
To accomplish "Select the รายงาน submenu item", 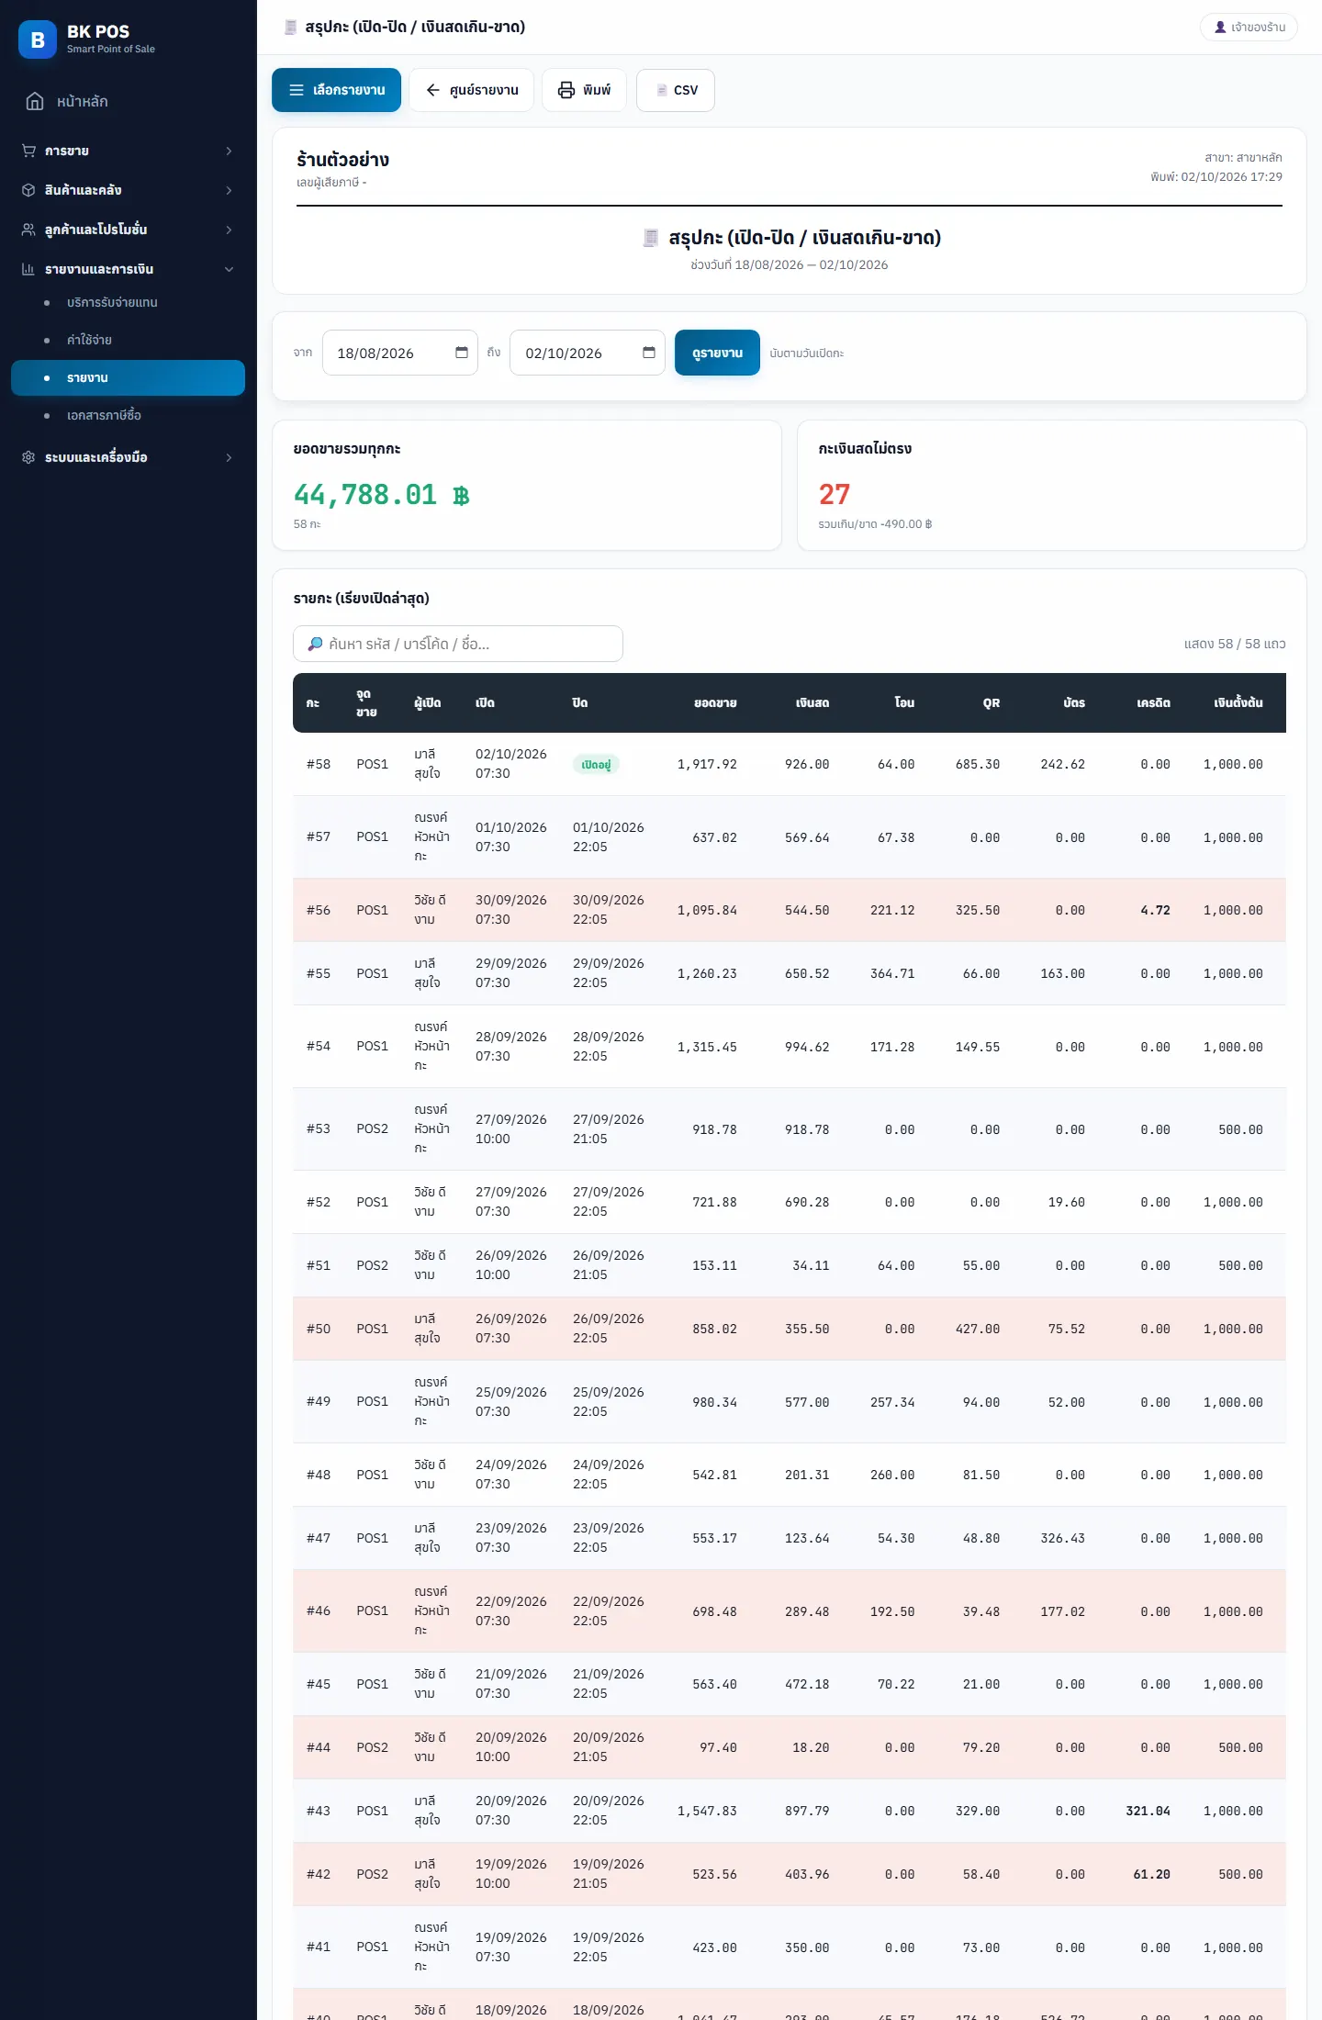I will 128,377.
